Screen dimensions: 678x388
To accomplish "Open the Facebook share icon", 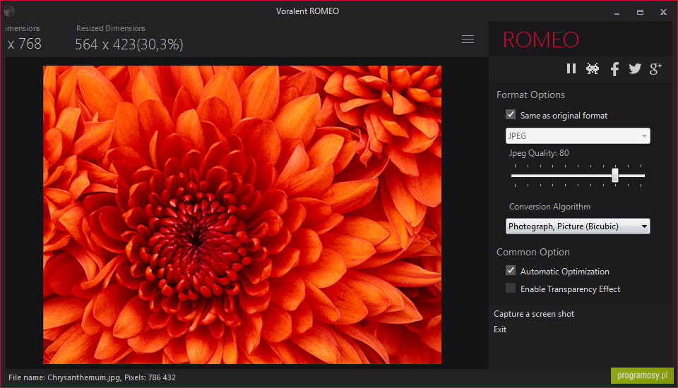I will click(x=614, y=68).
